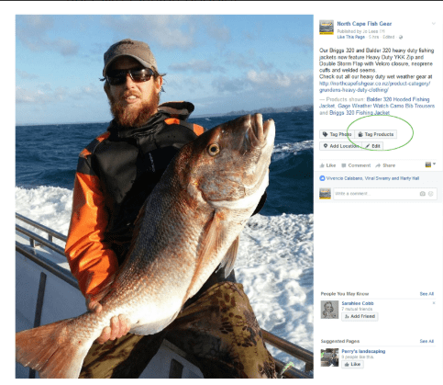Image resolution: width=443 pixels, height=385 pixels.
Task: Click inside the Write a comment field
Action: point(377,194)
